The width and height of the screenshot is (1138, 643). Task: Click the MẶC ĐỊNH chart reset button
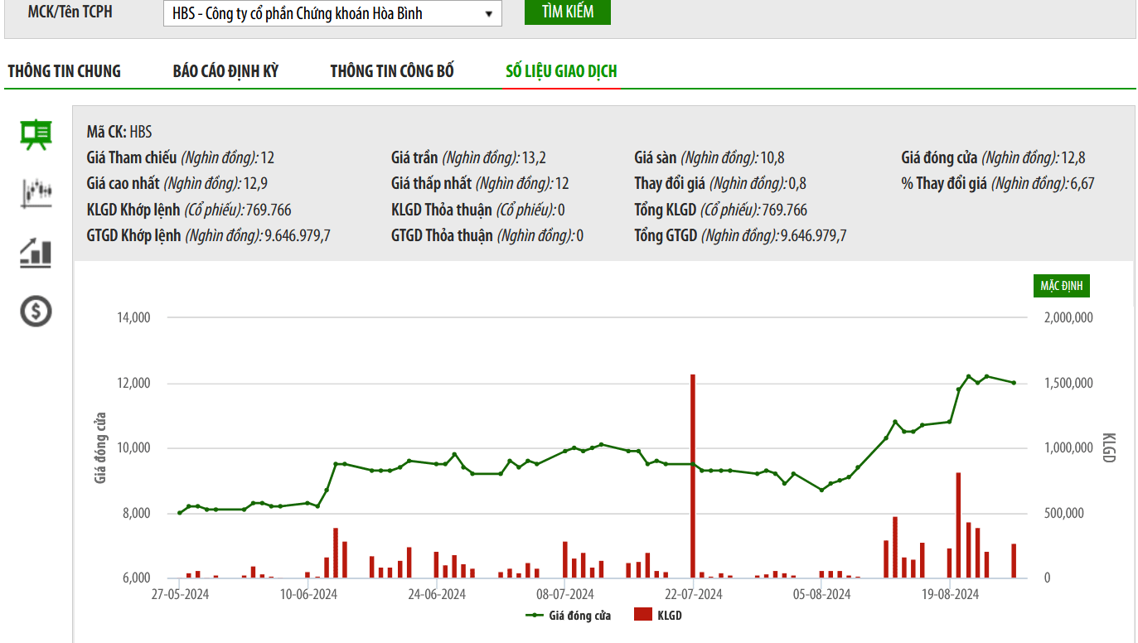[x=1061, y=287]
